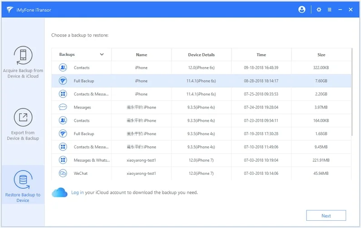Click the WeChat backup icon
The image size is (361, 228).
coord(63,173)
